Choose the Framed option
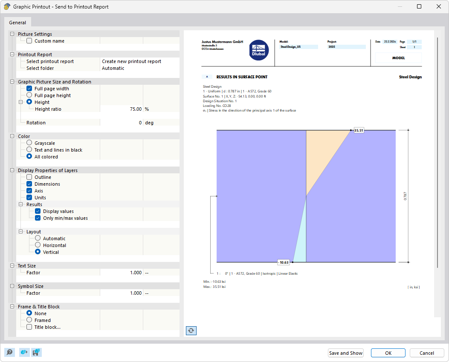Viewport: 449px width, 362px height. click(x=29, y=320)
